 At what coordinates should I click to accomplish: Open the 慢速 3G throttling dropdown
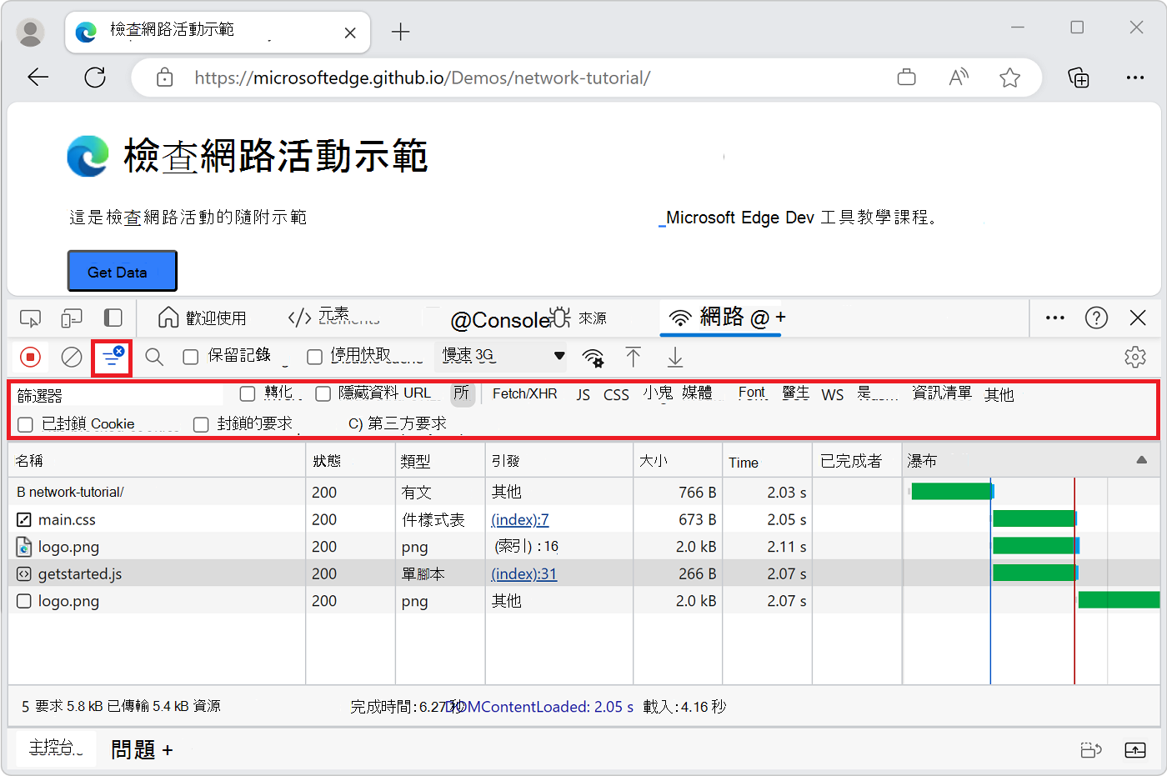(x=500, y=356)
